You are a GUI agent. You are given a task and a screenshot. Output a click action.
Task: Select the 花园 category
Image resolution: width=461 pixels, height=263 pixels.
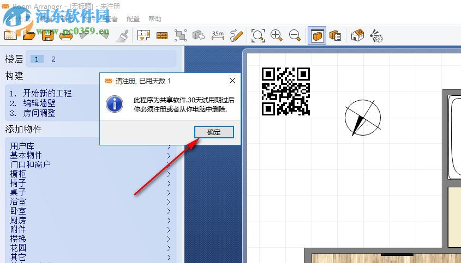point(18,248)
